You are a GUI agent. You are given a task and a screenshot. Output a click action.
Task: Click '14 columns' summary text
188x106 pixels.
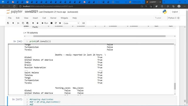32,33
